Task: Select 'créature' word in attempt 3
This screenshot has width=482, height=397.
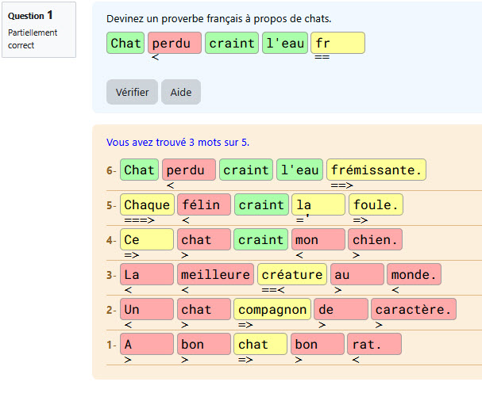Action: (292, 274)
